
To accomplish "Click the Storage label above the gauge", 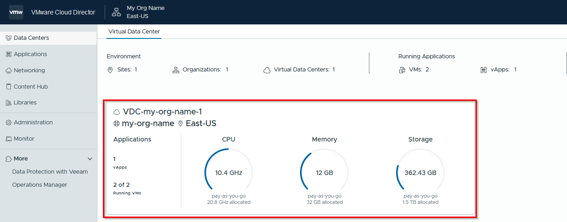I will point(421,140).
